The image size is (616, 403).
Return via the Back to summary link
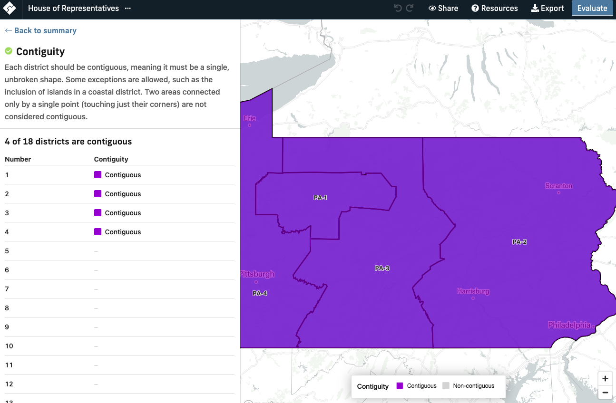(40, 30)
